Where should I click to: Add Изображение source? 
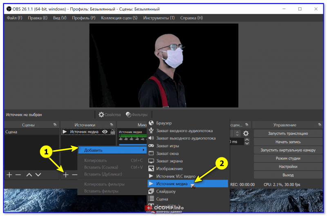point(188,169)
